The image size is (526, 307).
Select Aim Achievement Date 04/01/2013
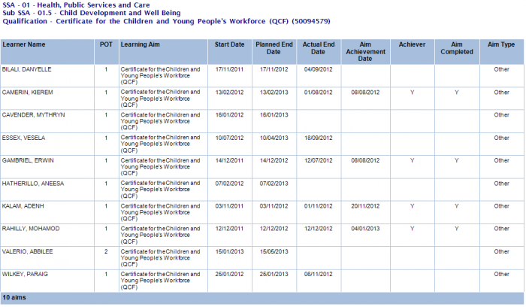tap(365, 229)
